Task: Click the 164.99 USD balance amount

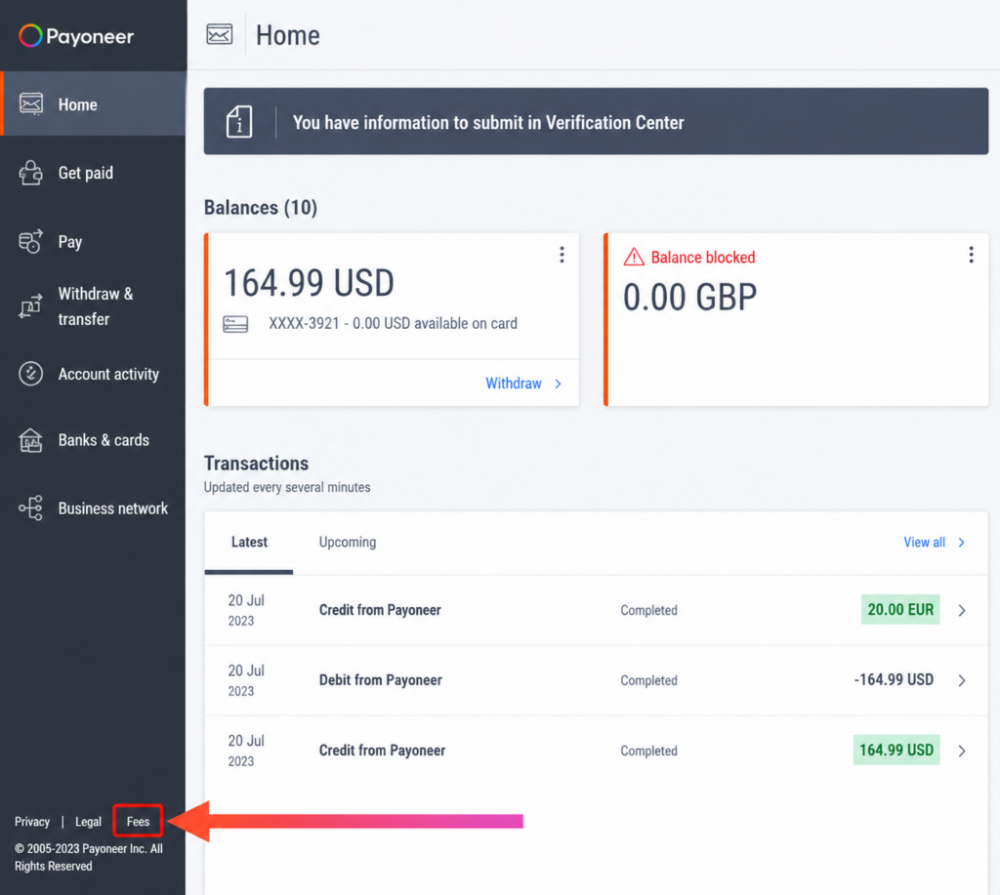Action: point(309,283)
